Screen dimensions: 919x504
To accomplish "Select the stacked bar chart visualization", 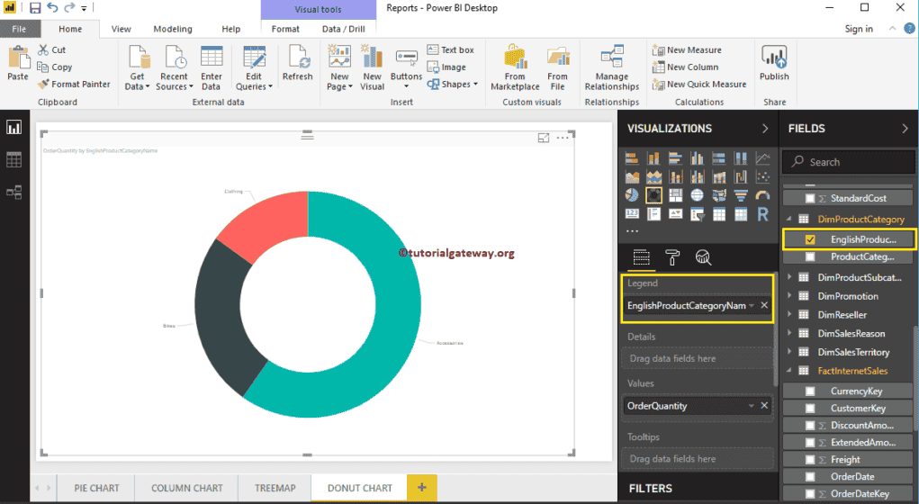I will coord(632,158).
